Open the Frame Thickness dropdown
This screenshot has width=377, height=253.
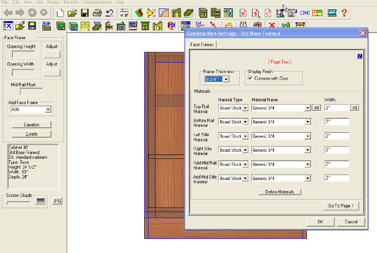coord(226,79)
